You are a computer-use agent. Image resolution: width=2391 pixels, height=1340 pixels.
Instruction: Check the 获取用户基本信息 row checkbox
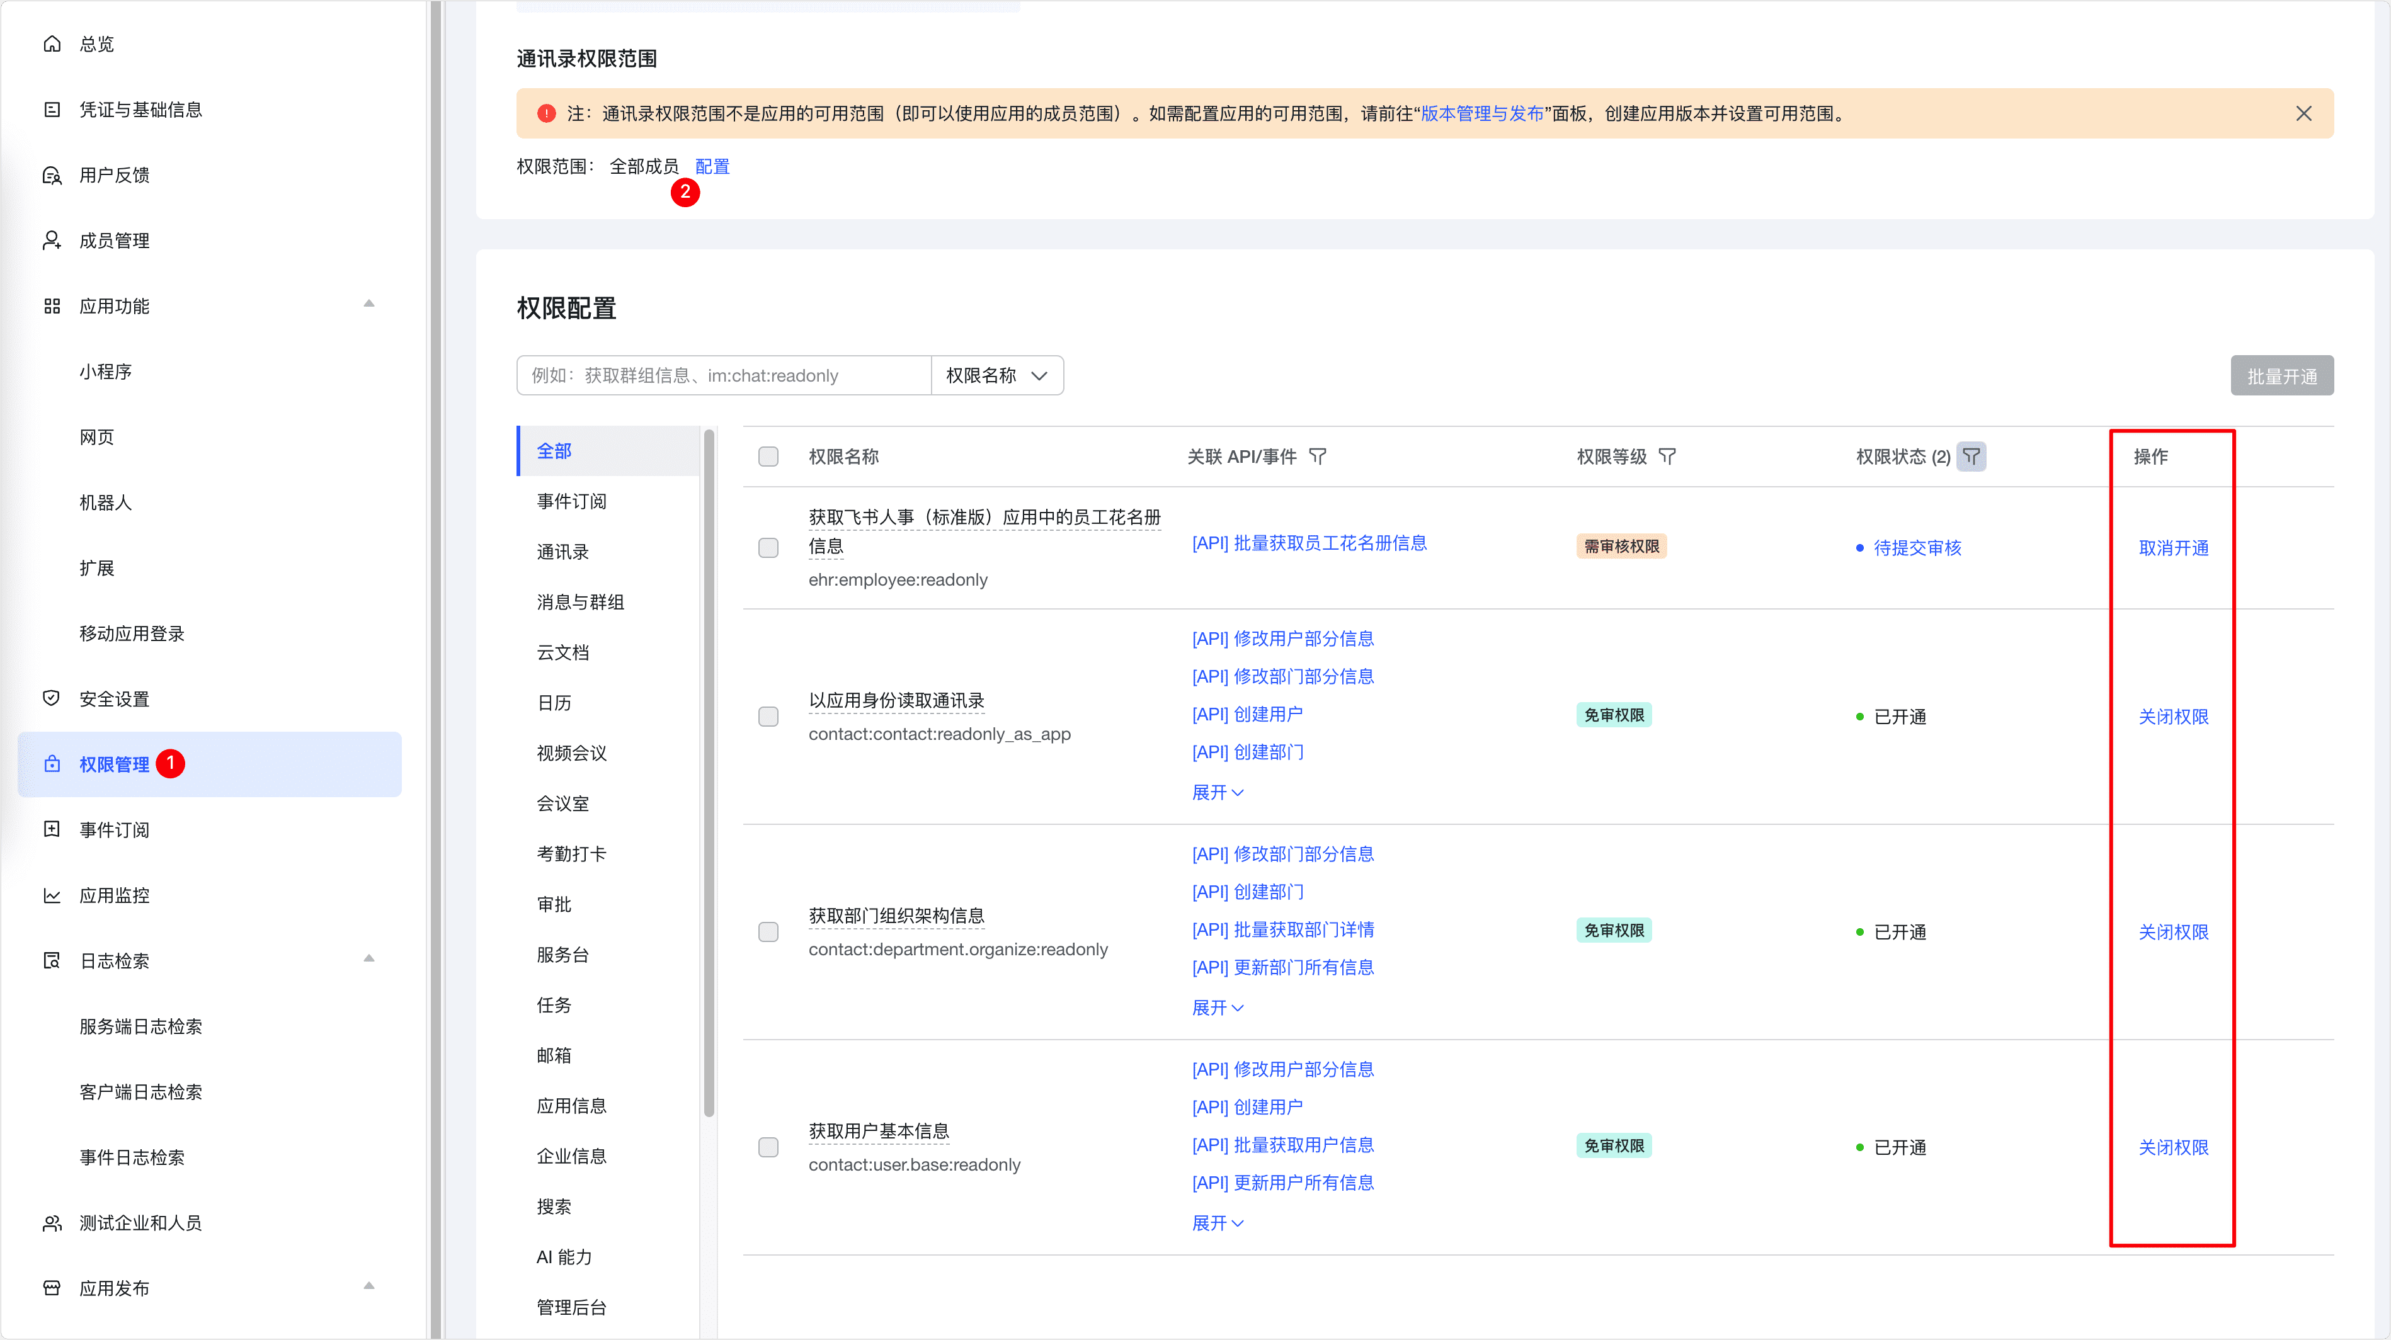[x=768, y=1147]
